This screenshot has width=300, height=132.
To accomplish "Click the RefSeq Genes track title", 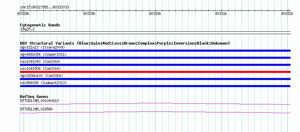I will point(34,96).
